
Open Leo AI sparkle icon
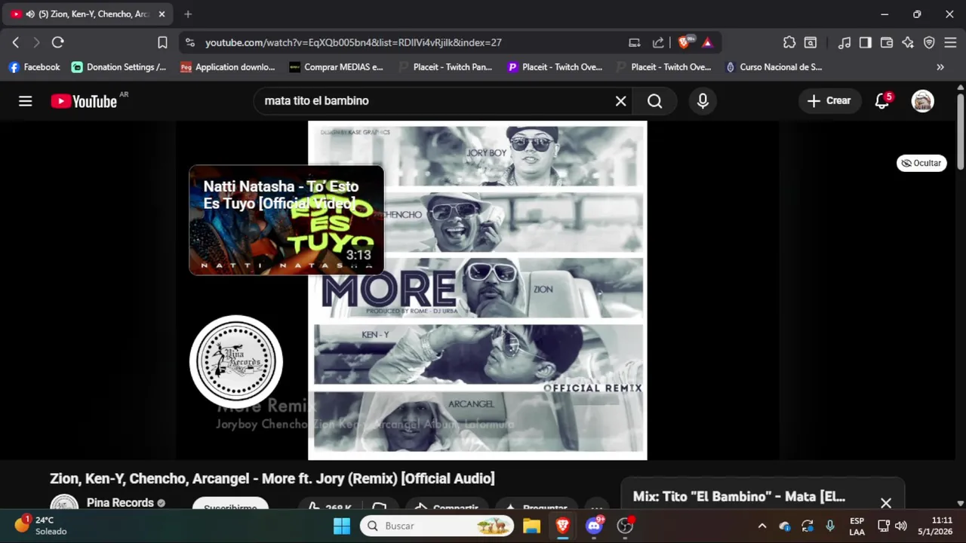908,43
